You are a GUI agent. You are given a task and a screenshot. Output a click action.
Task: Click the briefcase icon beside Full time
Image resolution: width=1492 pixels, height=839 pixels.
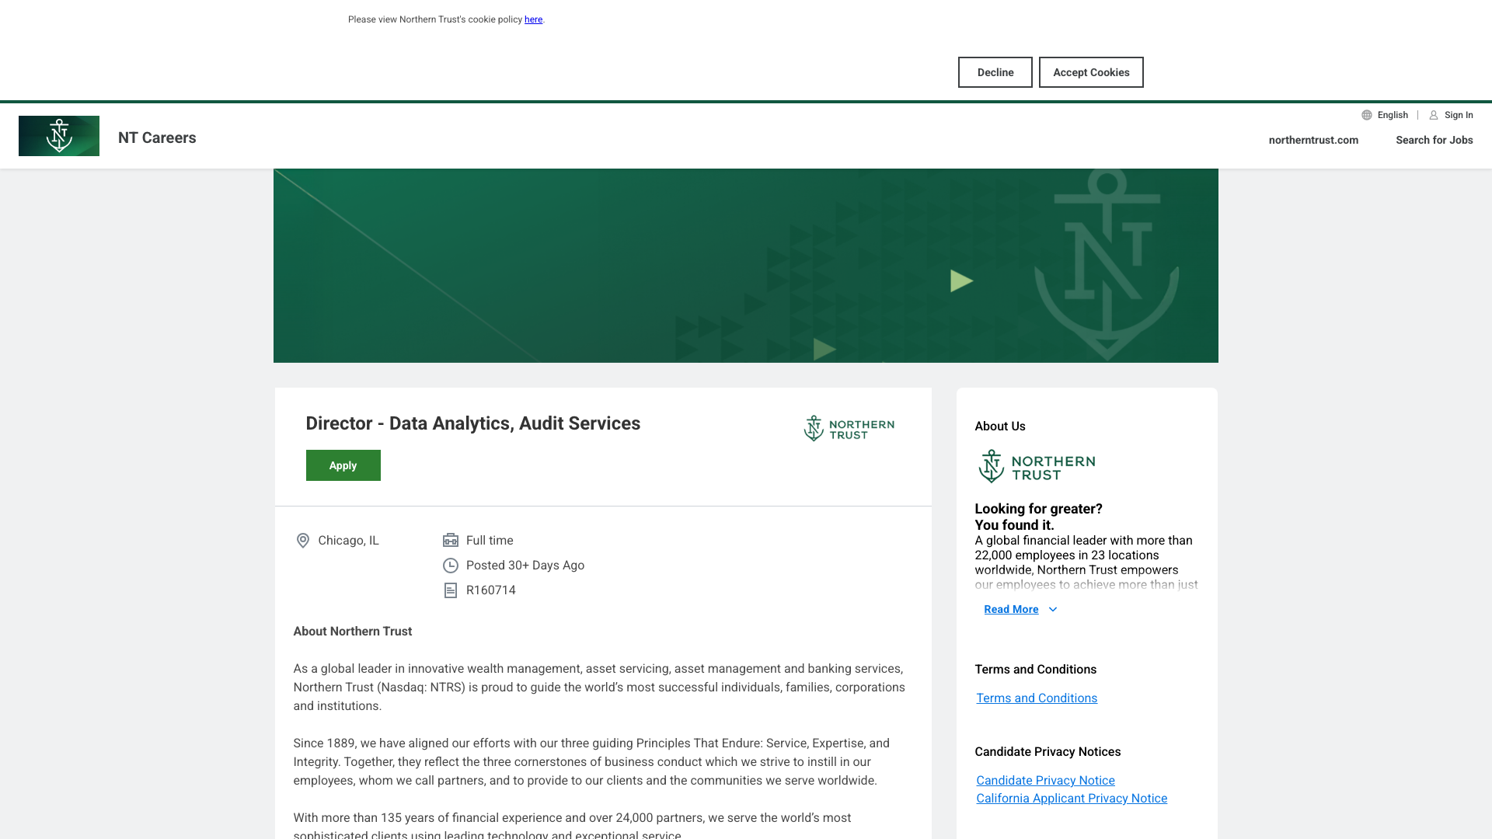click(451, 540)
